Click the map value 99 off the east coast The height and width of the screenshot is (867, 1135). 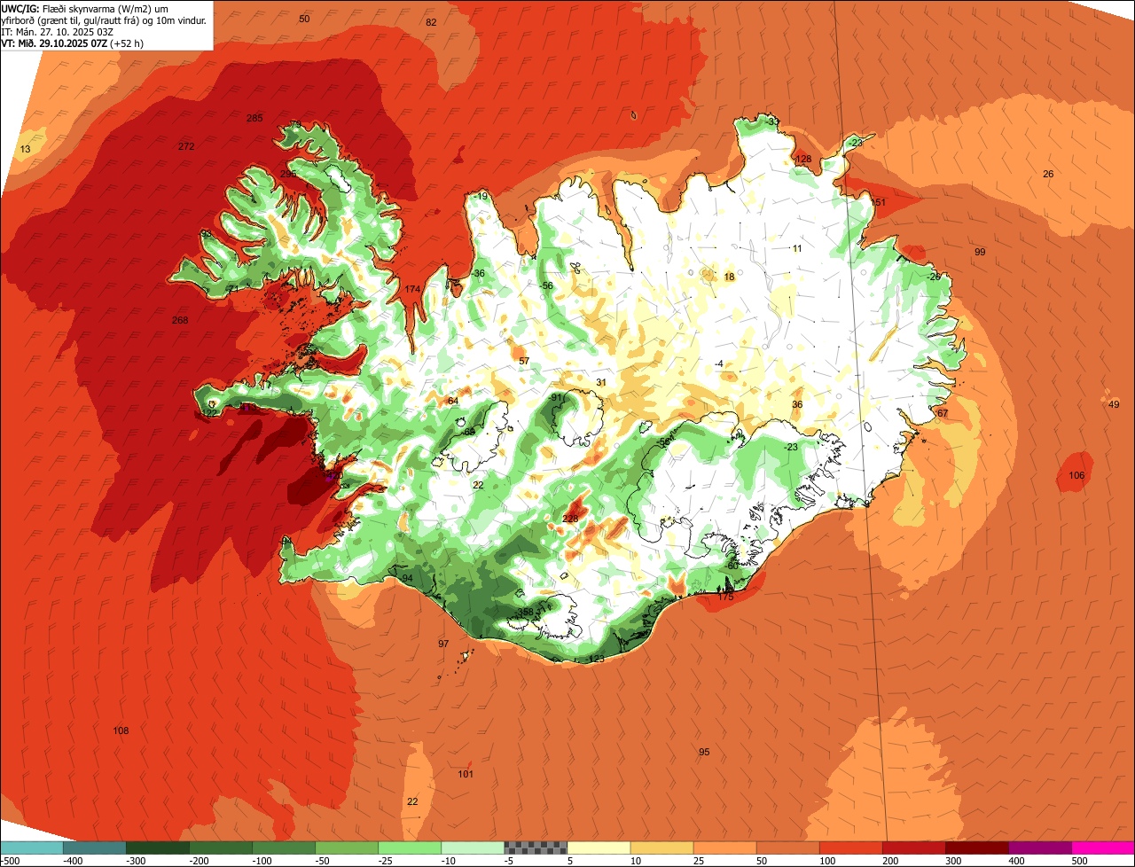point(980,253)
